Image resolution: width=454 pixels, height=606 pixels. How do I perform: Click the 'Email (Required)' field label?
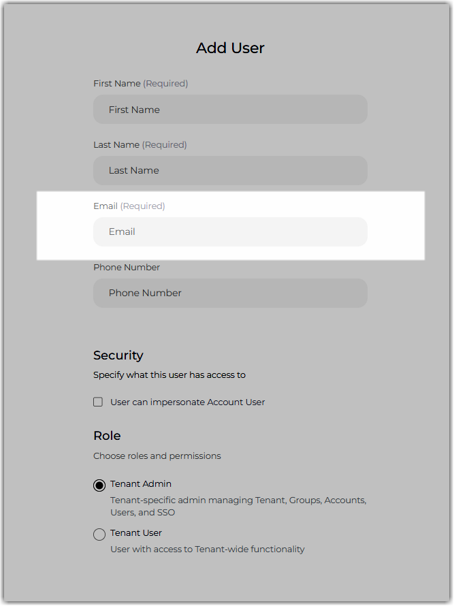(129, 206)
